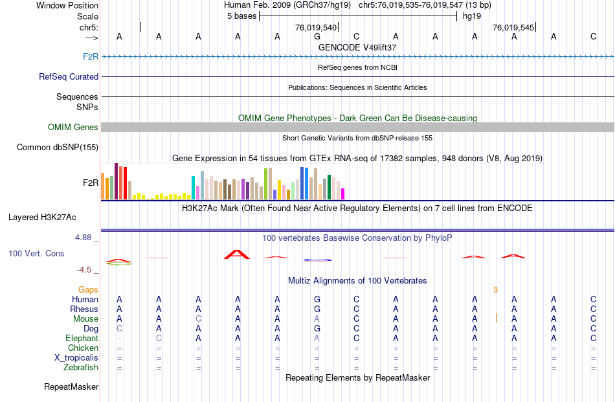Select the Rhesus species row label
Image resolution: width=615 pixels, height=402 pixels.
click(x=84, y=309)
